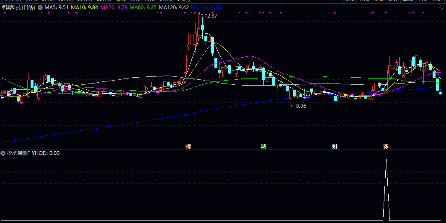Click the blue MA250 label

206,8
